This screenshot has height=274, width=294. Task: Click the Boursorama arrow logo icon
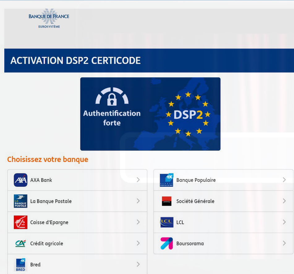click(167, 243)
